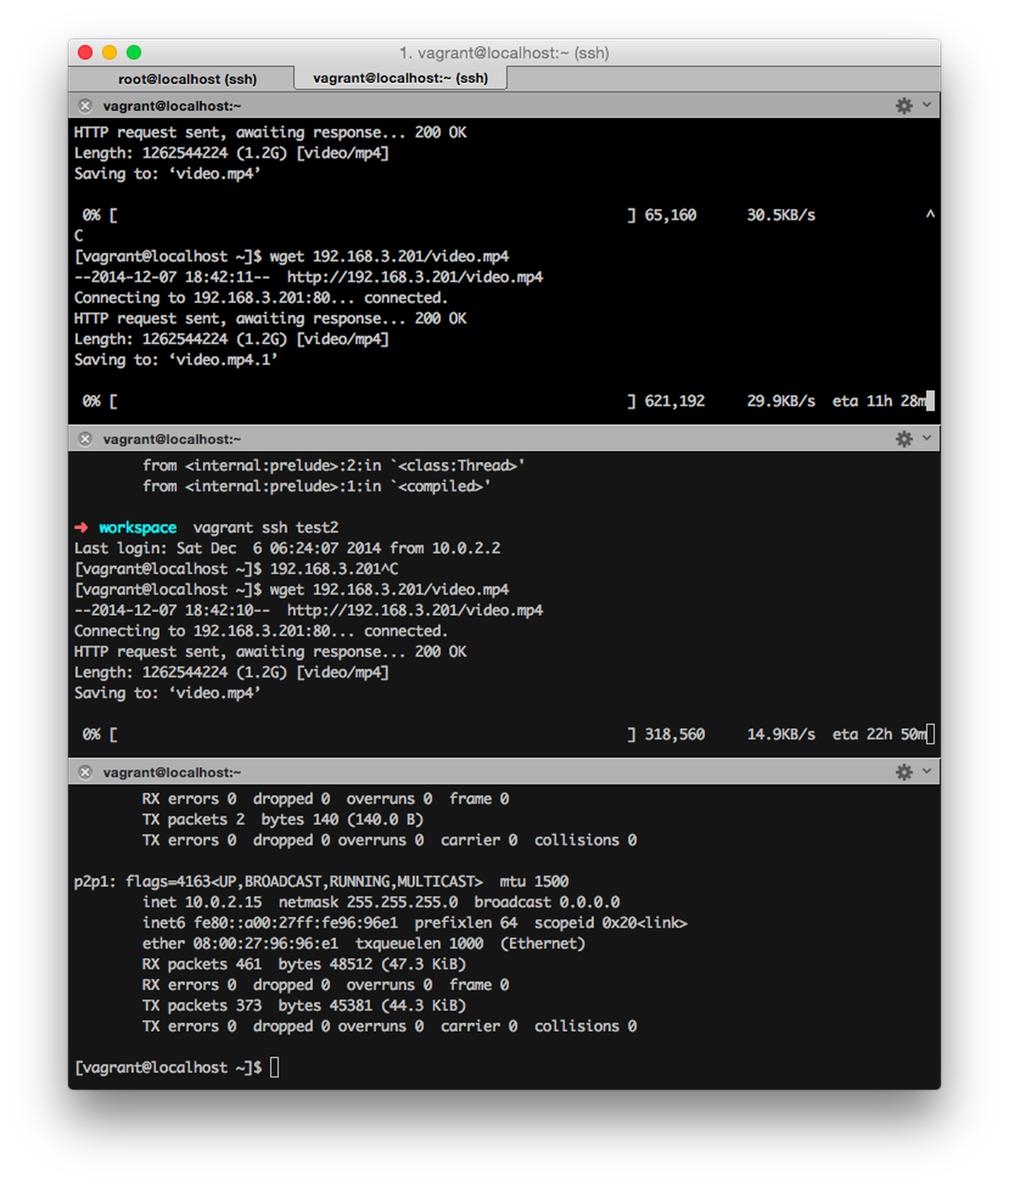Open gear settings of top pane
This screenshot has height=1187, width=1009.
coord(904,106)
